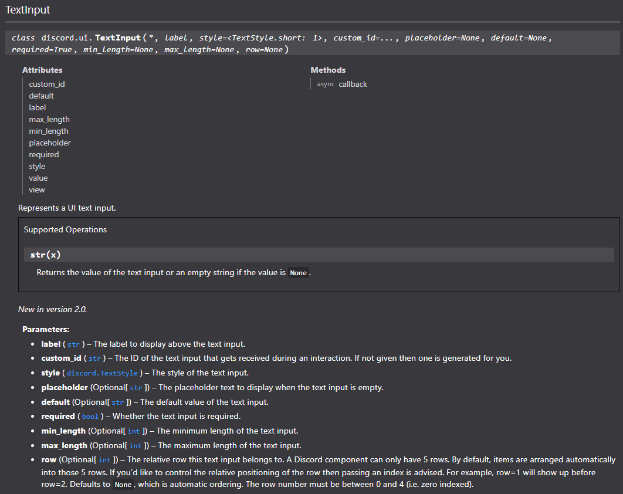Click the bold max_length parameter name
The height and width of the screenshot is (494, 623).
[65, 446]
